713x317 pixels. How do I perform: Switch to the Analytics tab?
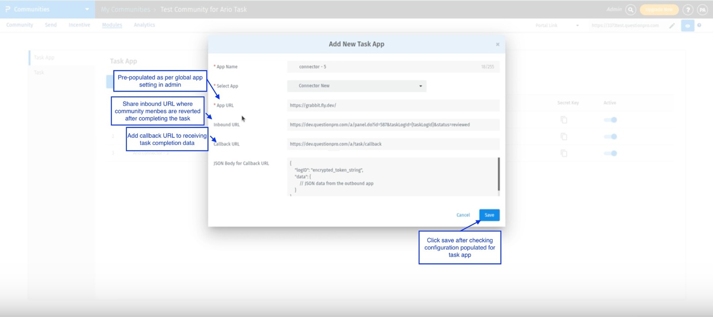(x=145, y=25)
